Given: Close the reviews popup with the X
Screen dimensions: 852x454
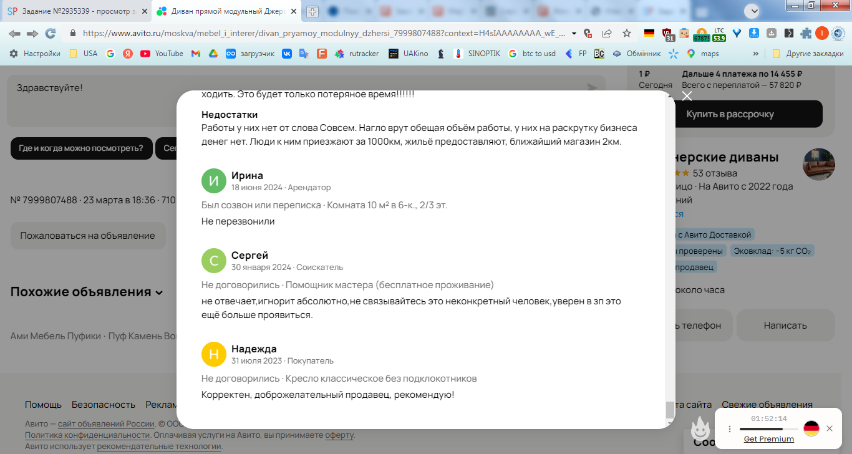Looking at the screenshot, I should pos(687,95).
